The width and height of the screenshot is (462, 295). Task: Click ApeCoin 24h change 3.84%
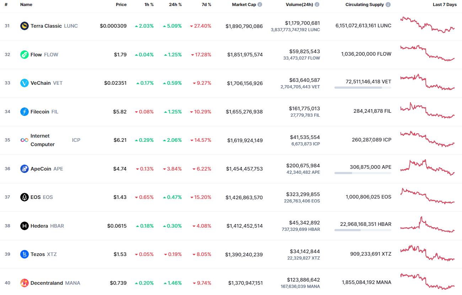click(172, 169)
